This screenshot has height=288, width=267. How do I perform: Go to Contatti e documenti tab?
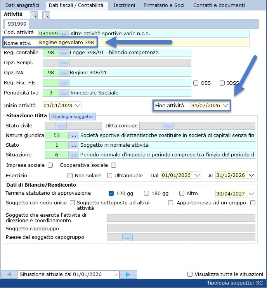(x=219, y=5)
